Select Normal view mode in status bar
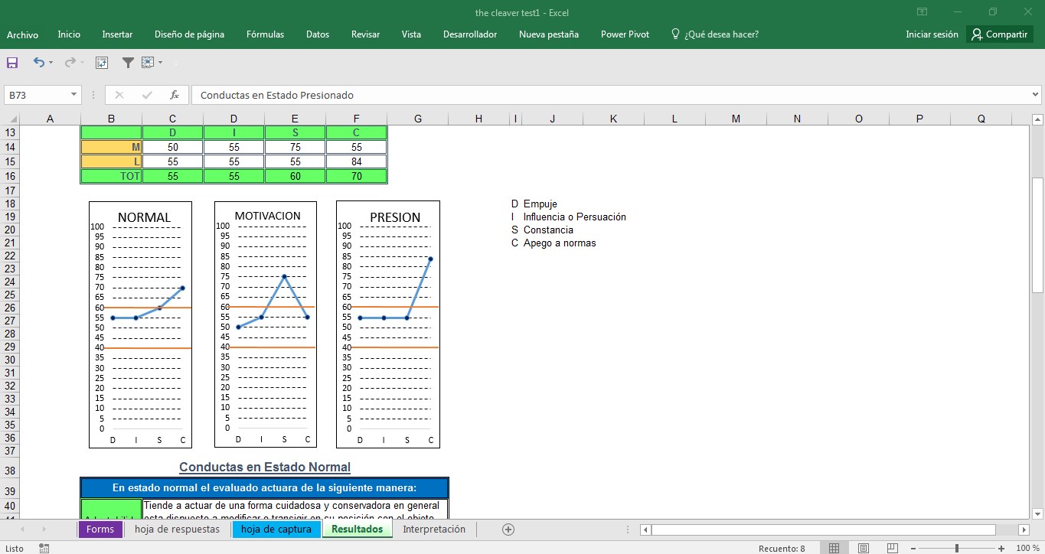The width and height of the screenshot is (1045, 554). click(x=834, y=548)
